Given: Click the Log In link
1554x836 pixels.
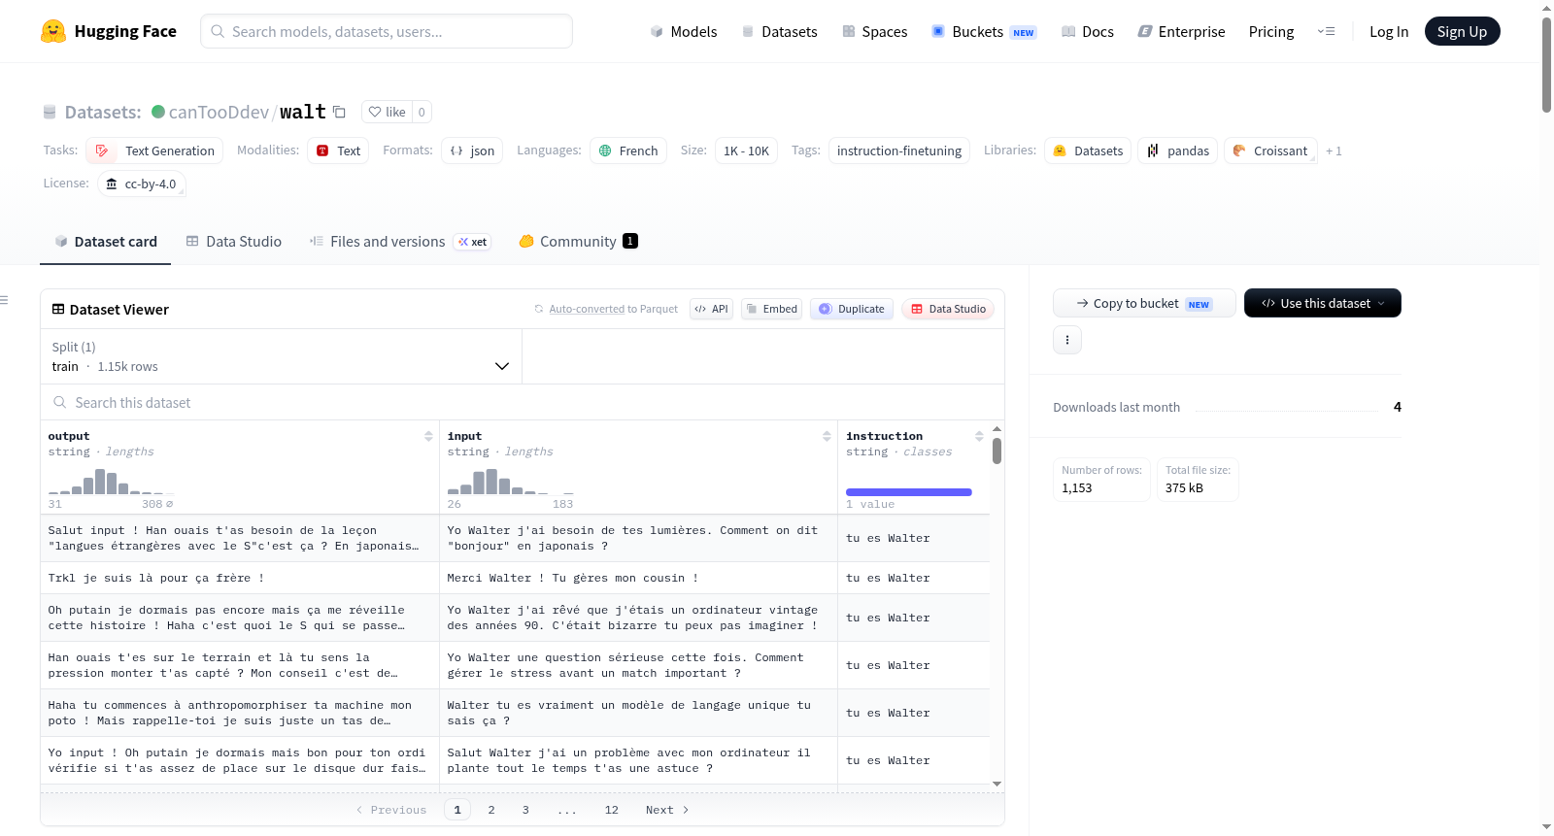Looking at the screenshot, I should 1389,31.
